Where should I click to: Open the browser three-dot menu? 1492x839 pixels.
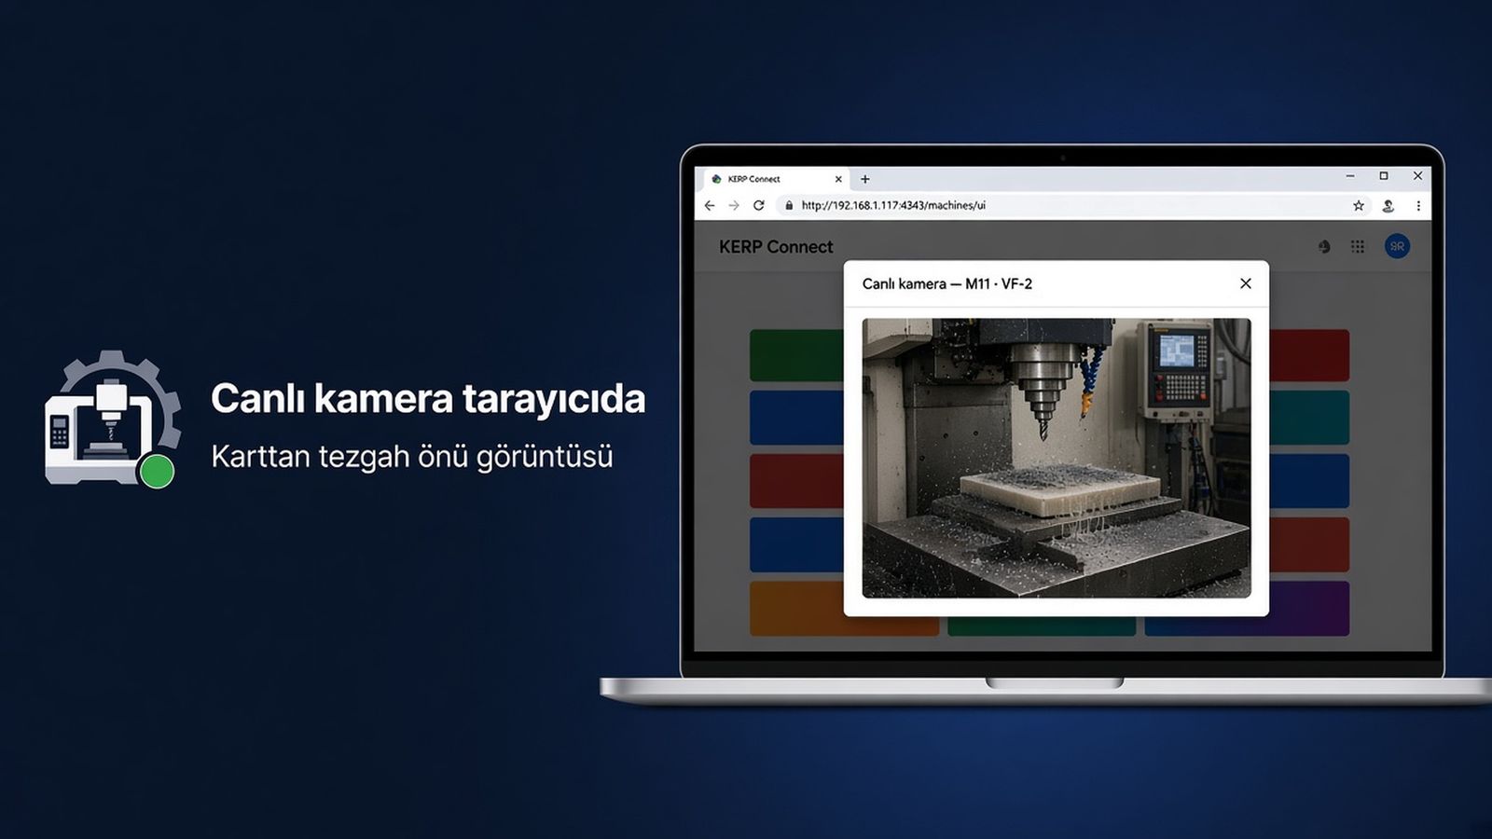tap(1418, 206)
